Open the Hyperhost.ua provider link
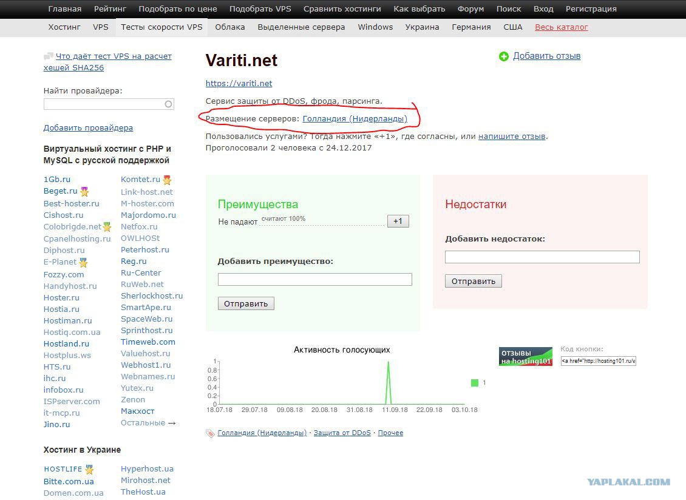Viewport: 686px width, 500px height. 147,469
